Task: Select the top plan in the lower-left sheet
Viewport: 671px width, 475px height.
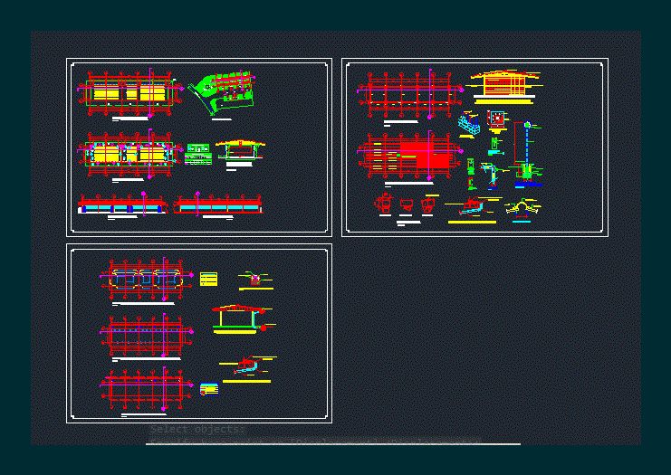Action: [147, 278]
